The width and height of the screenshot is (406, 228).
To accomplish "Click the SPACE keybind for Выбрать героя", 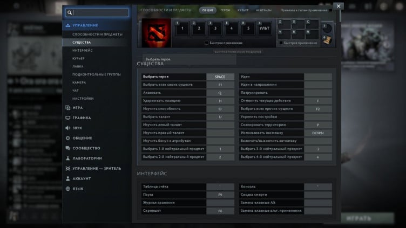I will point(220,77).
